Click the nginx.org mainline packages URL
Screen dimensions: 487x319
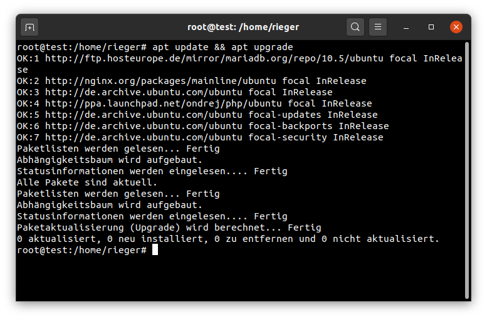(160, 81)
